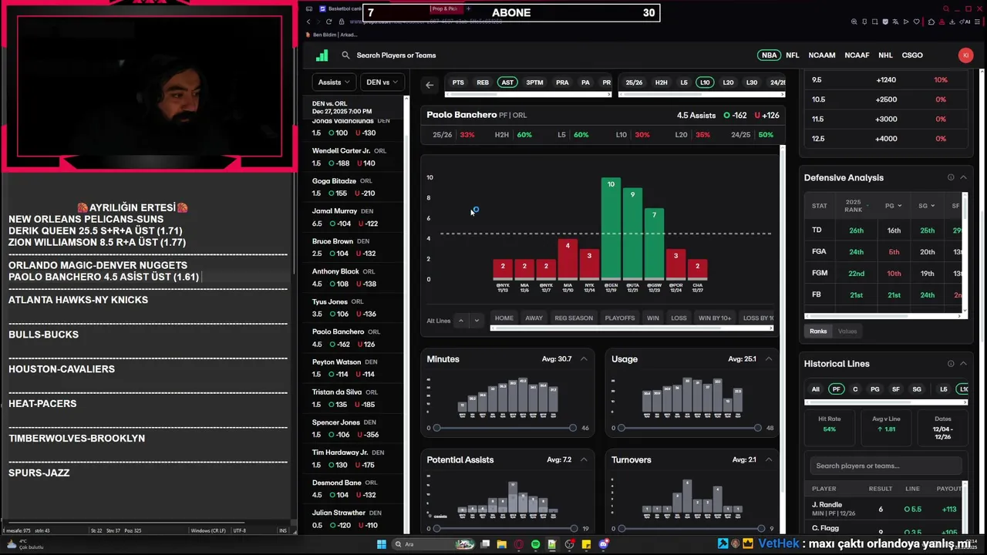The height and width of the screenshot is (555, 987).
Task: Filter chart by PLAYOFFS
Action: [x=620, y=318]
